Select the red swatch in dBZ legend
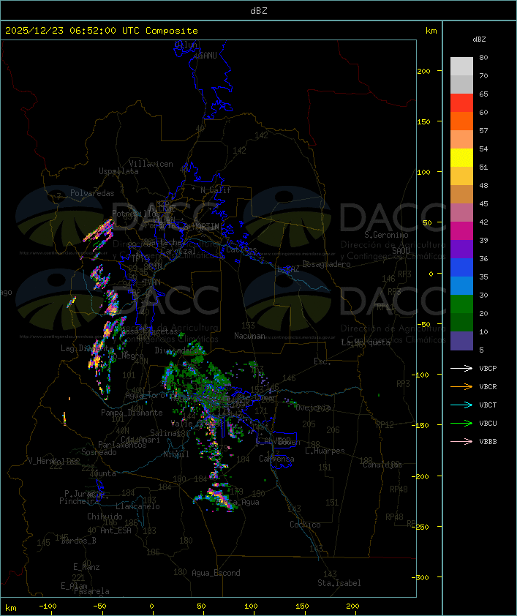Viewport: 517px width, 616px height. [x=461, y=103]
